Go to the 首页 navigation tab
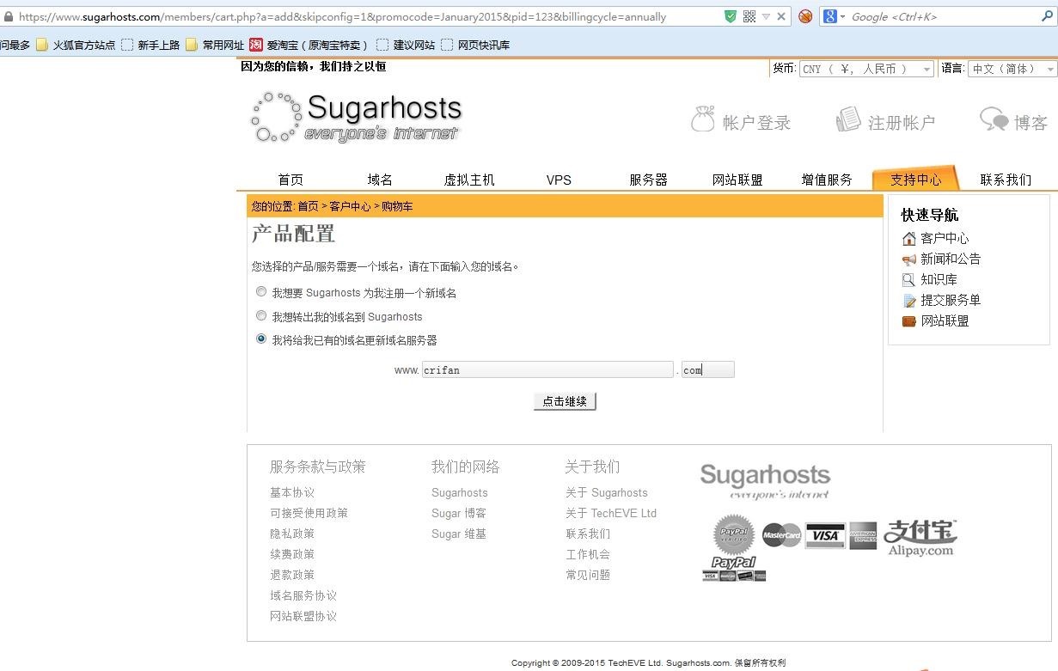The height and width of the screenshot is (671, 1058). (x=290, y=180)
